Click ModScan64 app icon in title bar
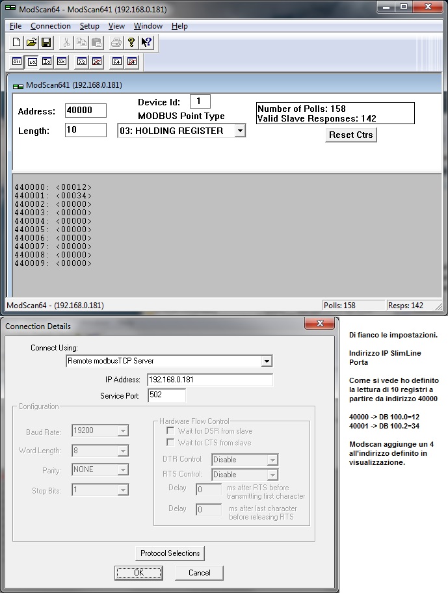448x593 pixels. pos(10,8)
